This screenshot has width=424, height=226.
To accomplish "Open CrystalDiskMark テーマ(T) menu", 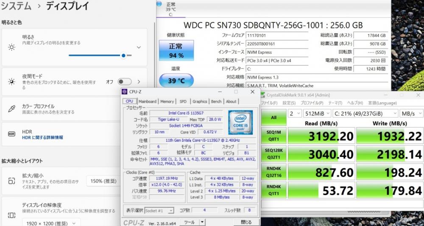I will [335, 103].
